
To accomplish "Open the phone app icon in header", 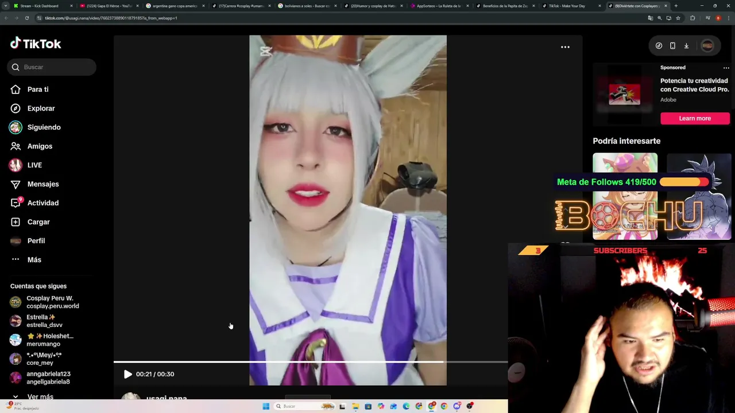I will (x=672, y=46).
